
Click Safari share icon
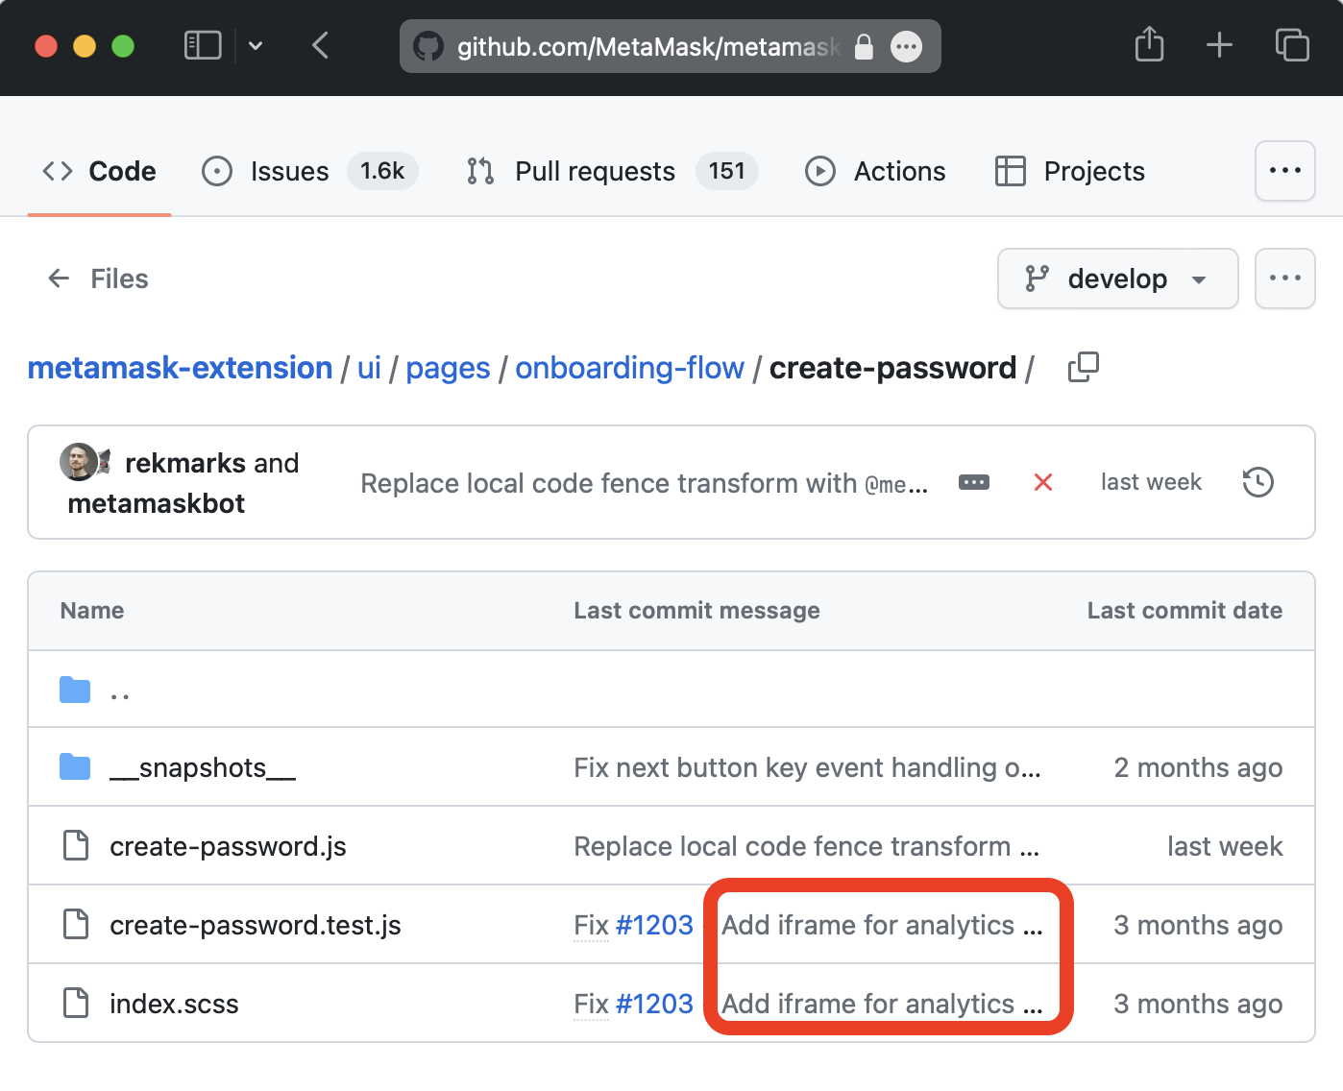1149,45
